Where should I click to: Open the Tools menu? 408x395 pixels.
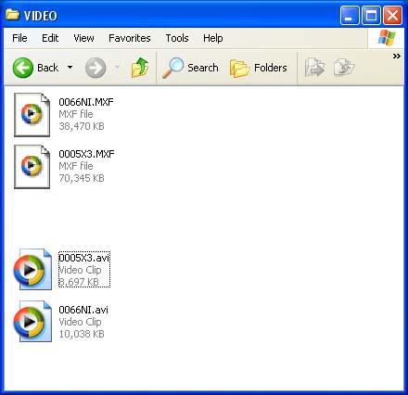coord(177,38)
